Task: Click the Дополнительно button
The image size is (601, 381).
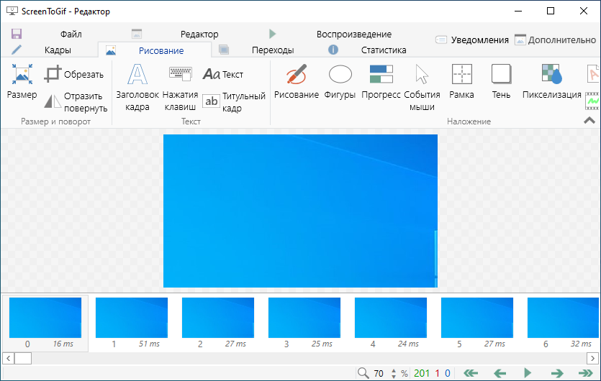Action: pyautogui.click(x=555, y=40)
